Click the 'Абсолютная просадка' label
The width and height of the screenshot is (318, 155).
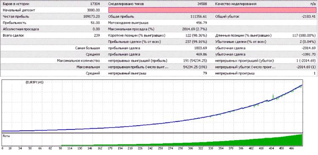21,29
